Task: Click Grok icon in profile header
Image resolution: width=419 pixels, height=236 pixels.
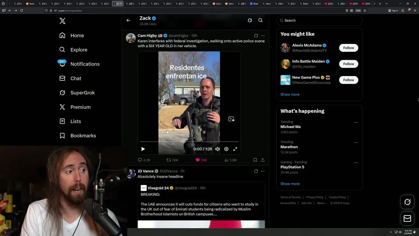Action: coord(250,20)
